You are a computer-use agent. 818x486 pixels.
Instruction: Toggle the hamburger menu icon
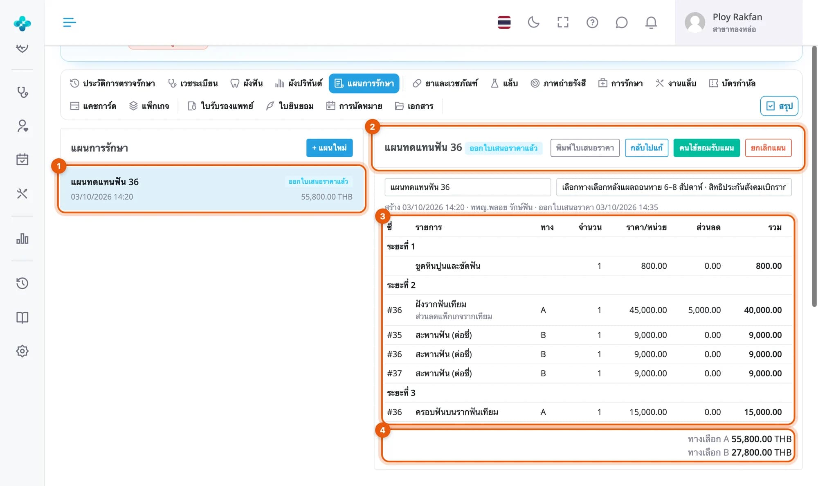point(69,22)
